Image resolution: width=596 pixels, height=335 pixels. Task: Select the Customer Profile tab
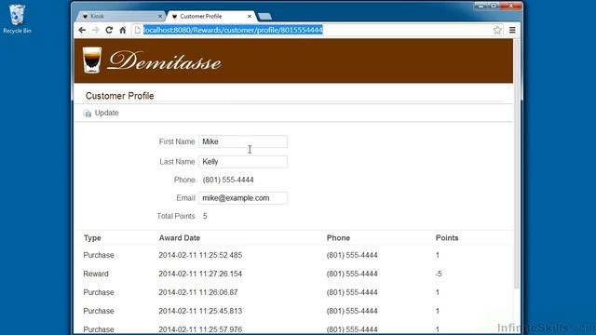click(211, 17)
